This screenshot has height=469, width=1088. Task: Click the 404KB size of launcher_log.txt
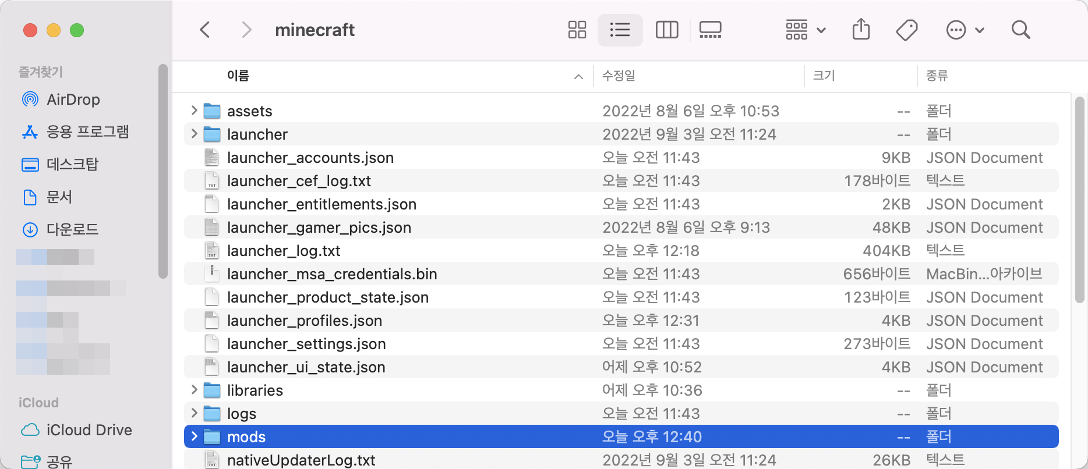(886, 251)
